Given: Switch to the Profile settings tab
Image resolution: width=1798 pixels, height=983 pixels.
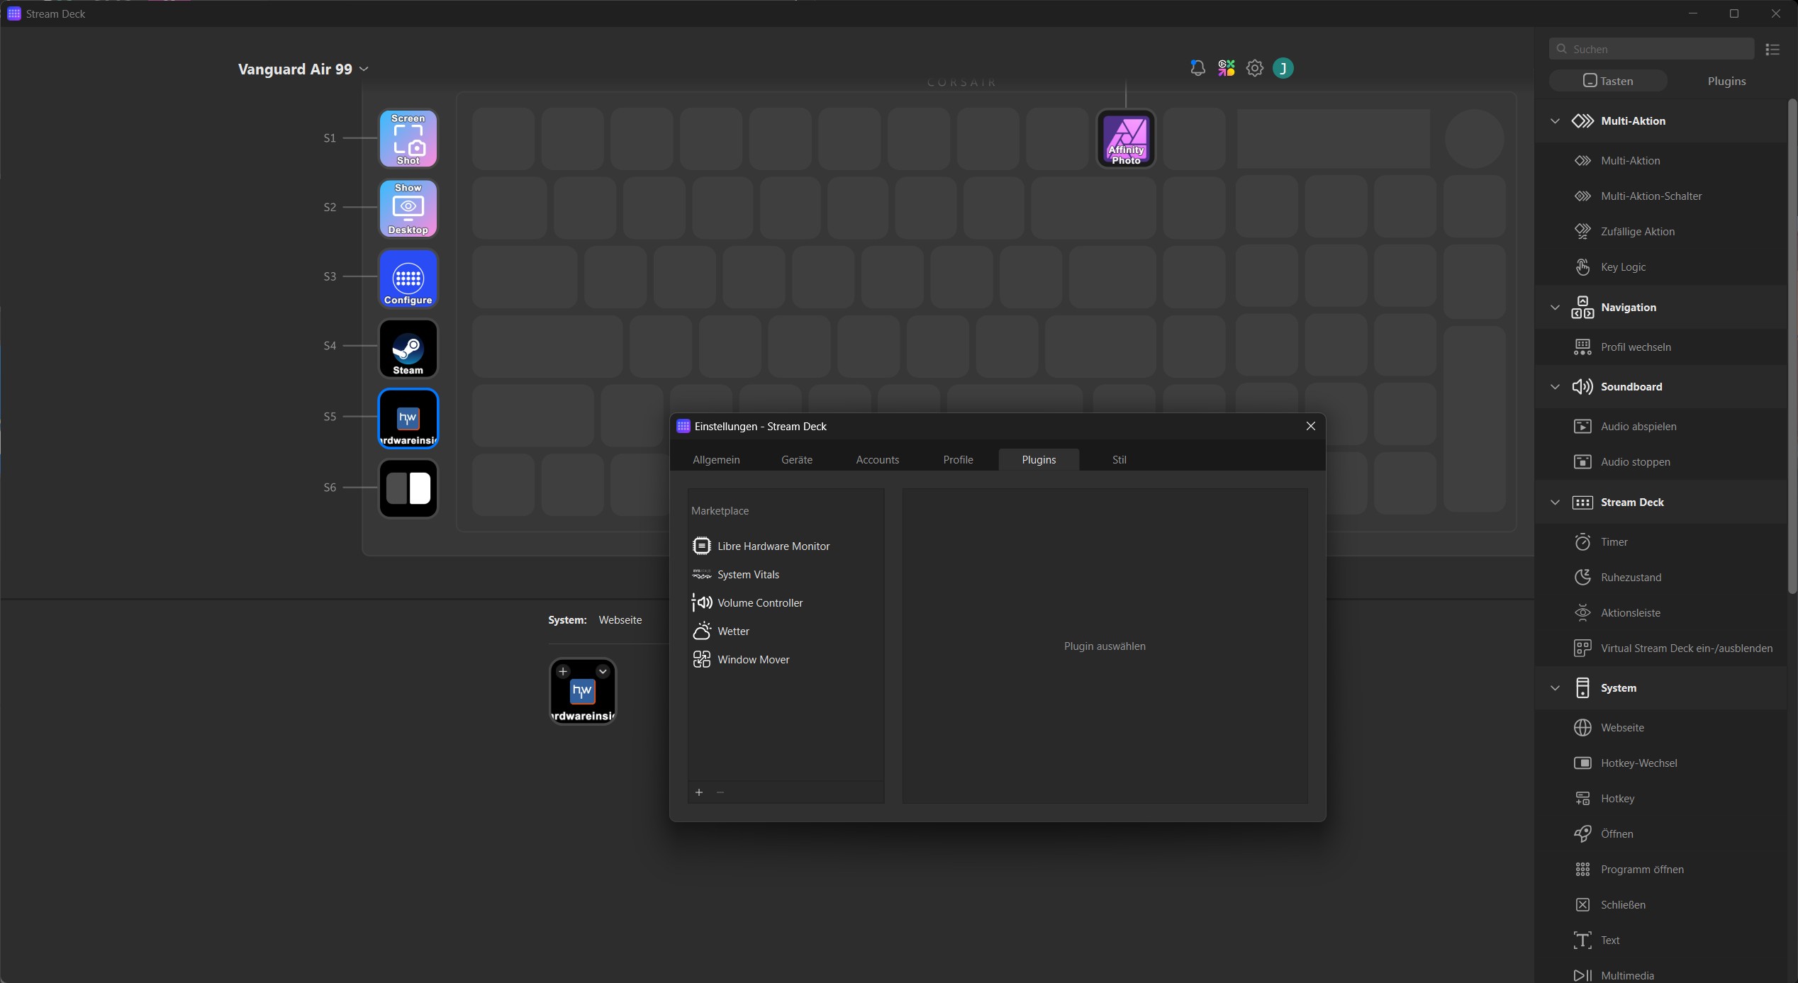Looking at the screenshot, I should pos(958,459).
